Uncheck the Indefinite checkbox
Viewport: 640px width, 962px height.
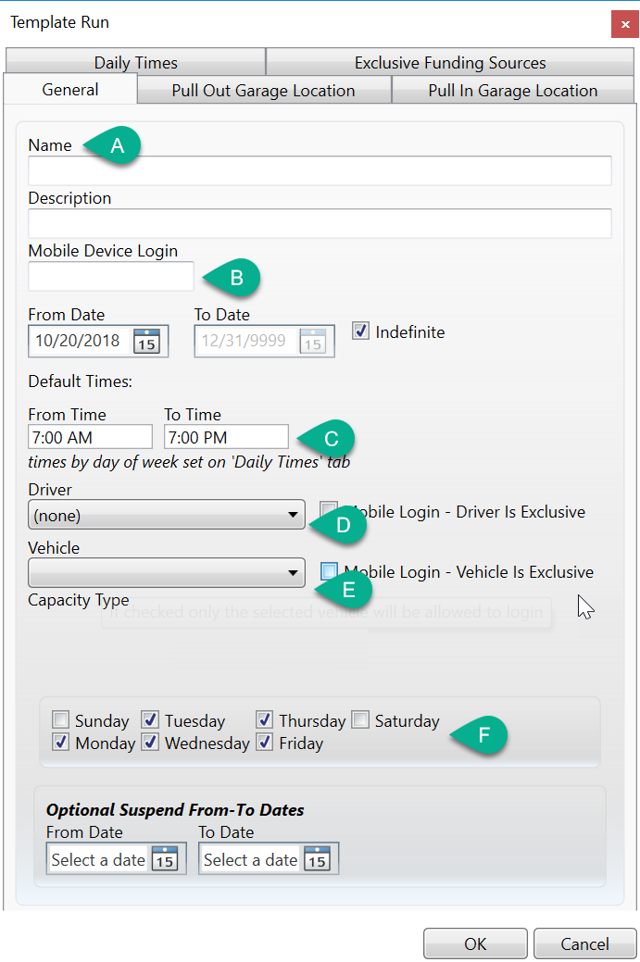tap(361, 331)
